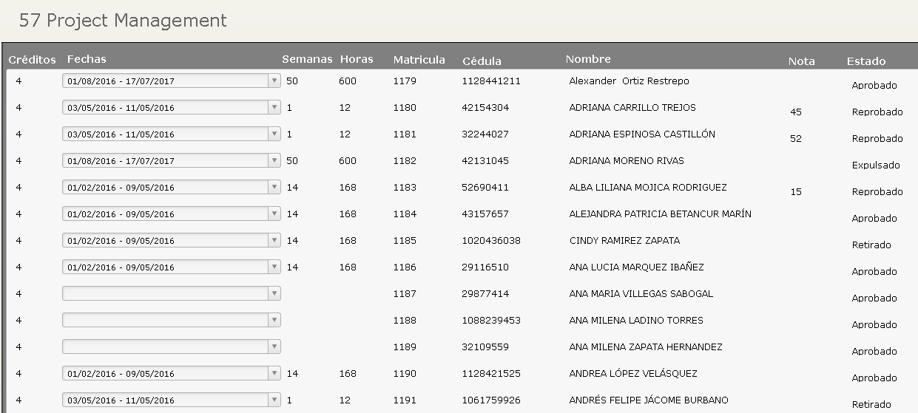Select name ALEJANDRA PATRICIA BETANCUR MARÍN
Viewport: 918px width, 413px height.
click(x=660, y=214)
